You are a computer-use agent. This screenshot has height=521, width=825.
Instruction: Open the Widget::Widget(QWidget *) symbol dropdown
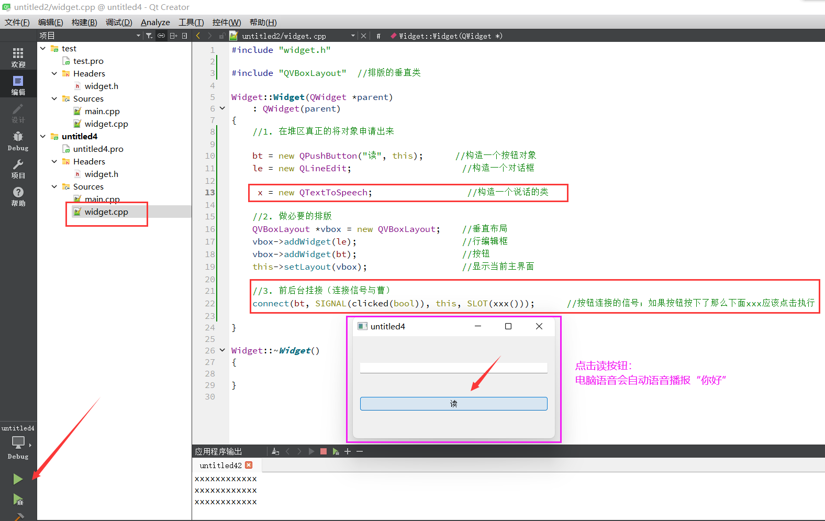pos(447,36)
